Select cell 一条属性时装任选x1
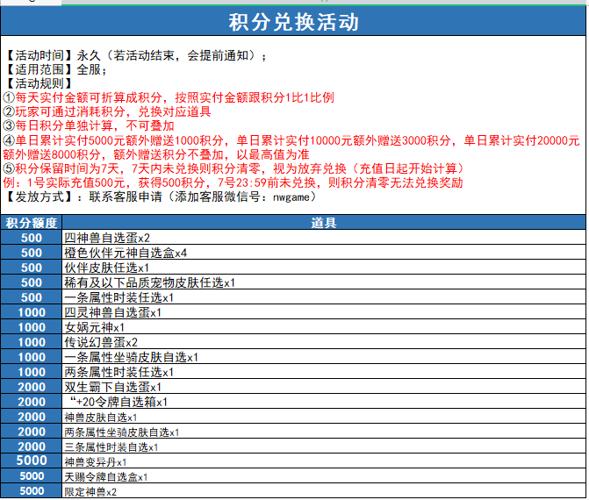 pos(324,297)
